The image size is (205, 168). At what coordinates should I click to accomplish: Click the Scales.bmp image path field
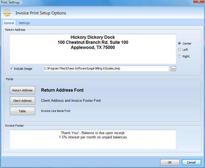(x=106, y=69)
